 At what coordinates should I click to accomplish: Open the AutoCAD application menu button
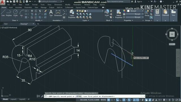point(3,3)
